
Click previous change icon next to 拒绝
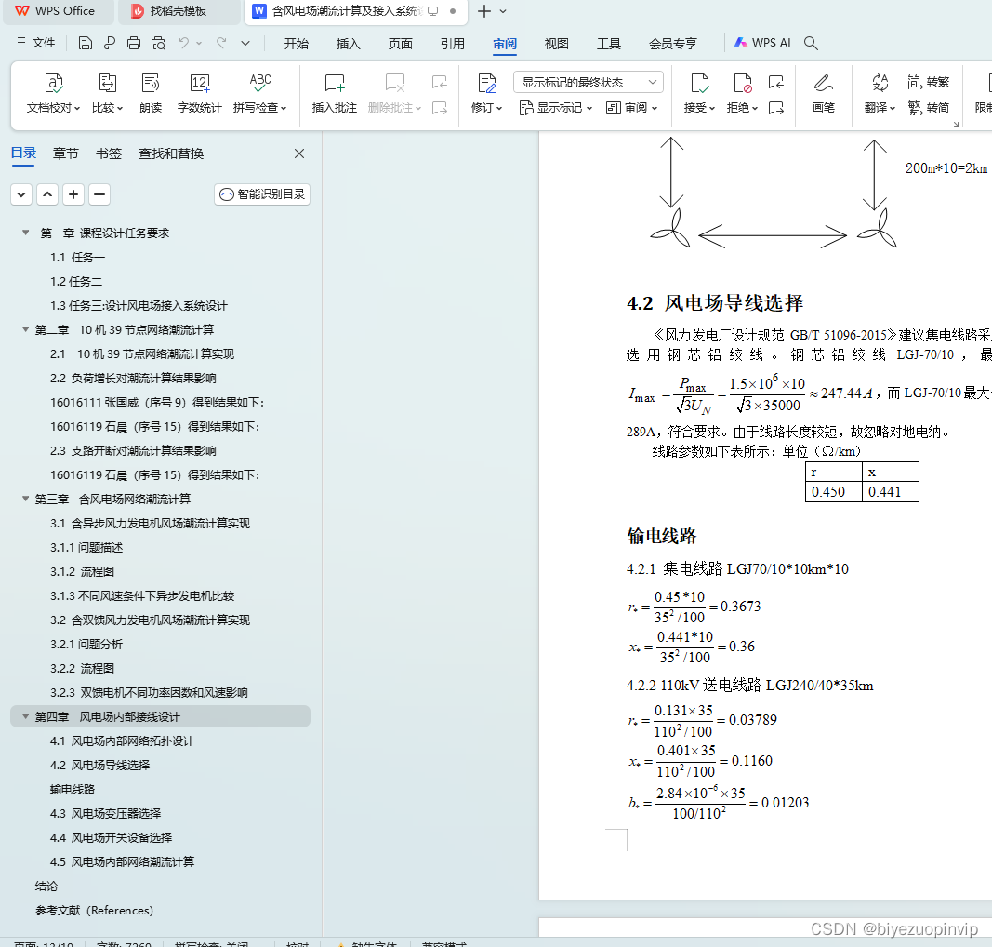pos(776,82)
